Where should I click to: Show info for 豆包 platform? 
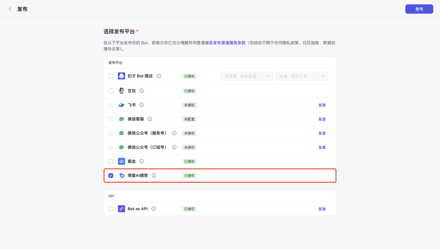click(142, 91)
